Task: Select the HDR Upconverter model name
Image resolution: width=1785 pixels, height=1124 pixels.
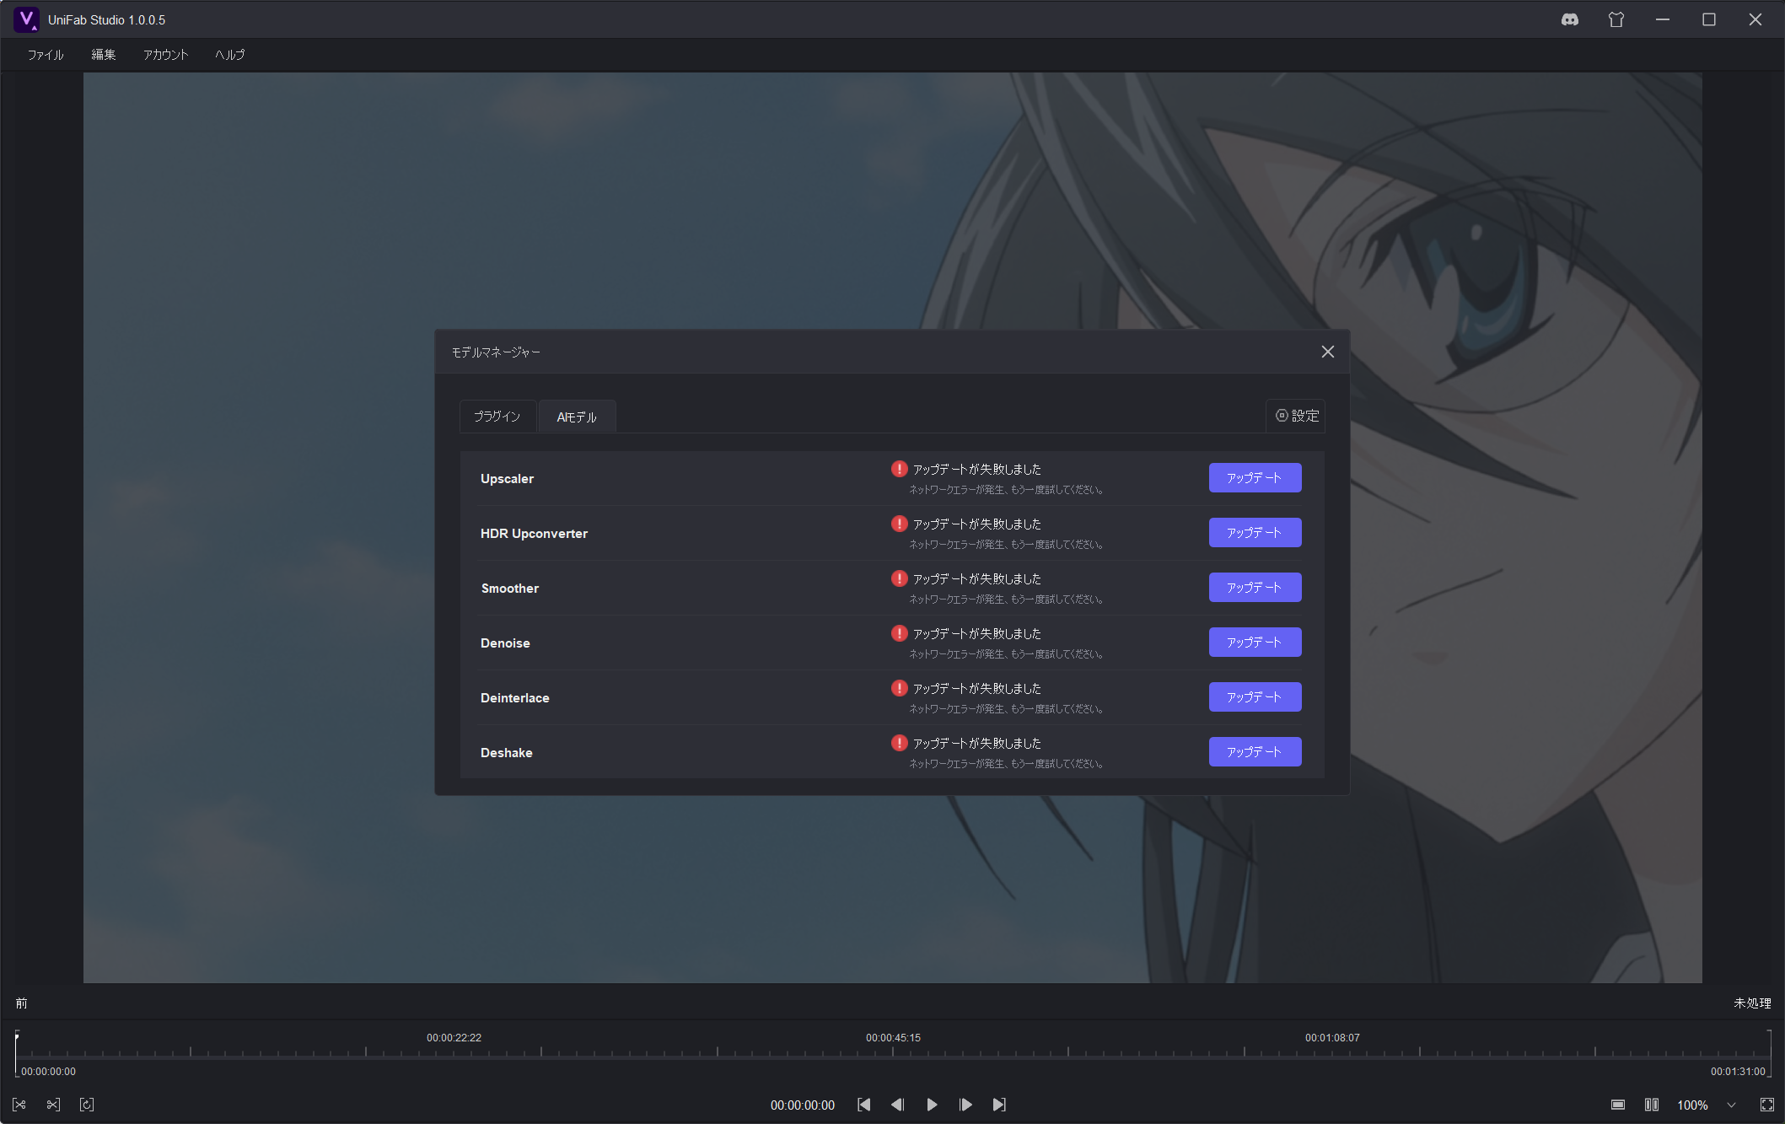Action: tap(534, 534)
